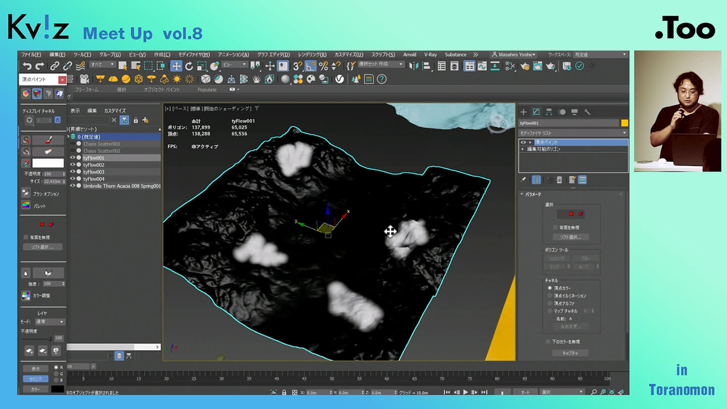Click the trash icon to remove modifier
727x409 pixels.
click(559, 180)
